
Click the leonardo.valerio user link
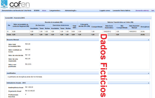[142, 11]
